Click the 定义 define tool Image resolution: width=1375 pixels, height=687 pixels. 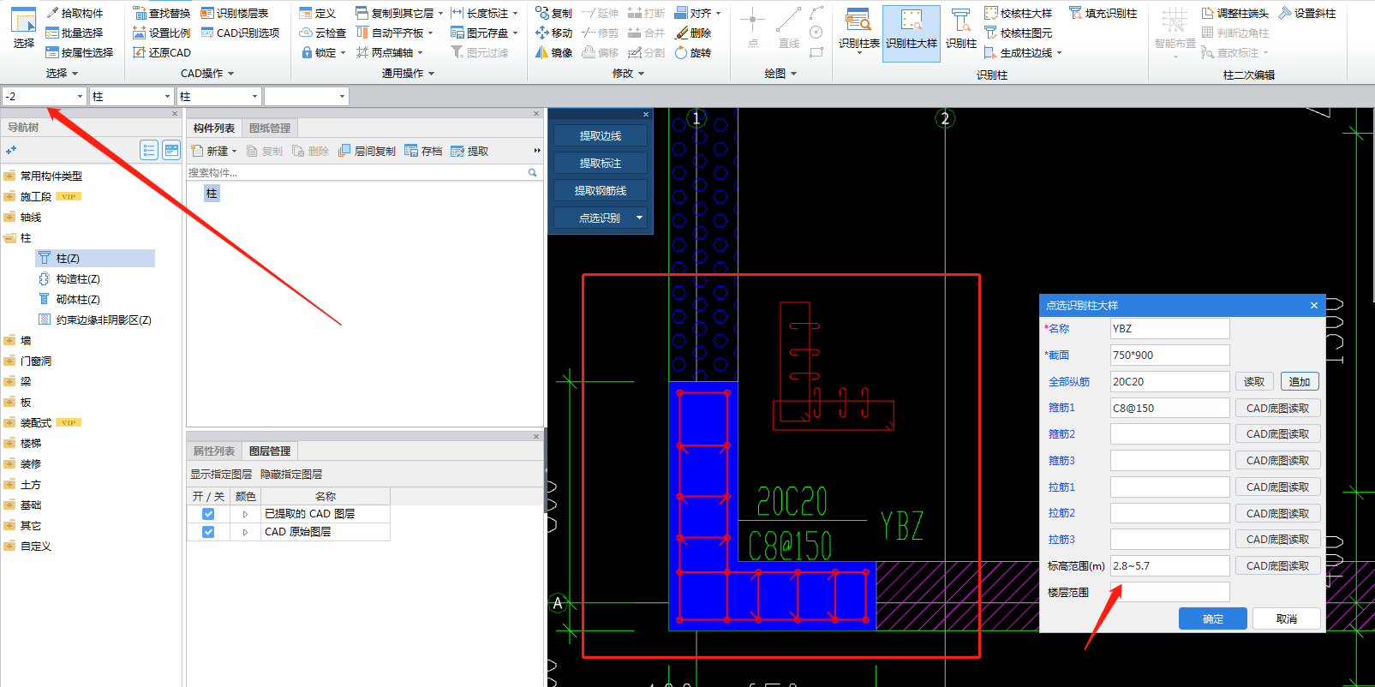tap(318, 13)
